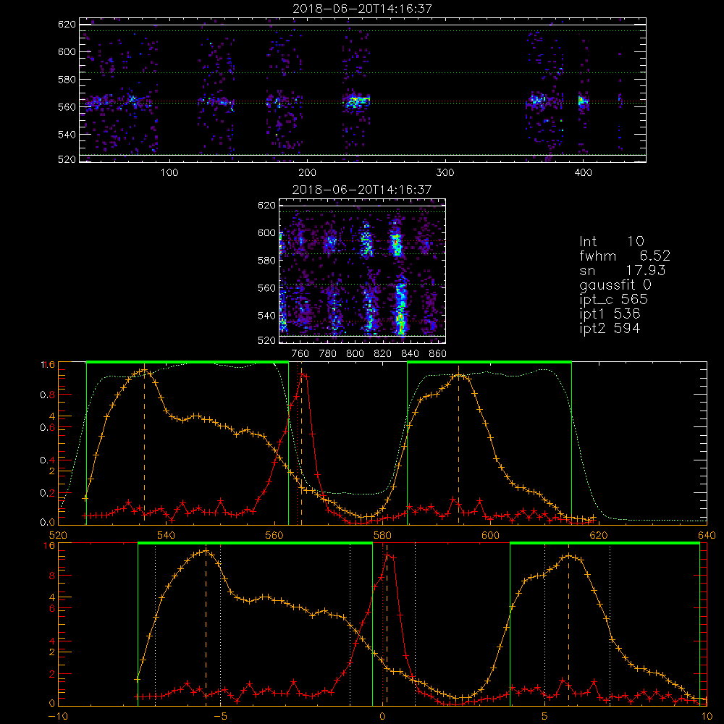Click the x-axis label 300 on top image
The height and width of the screenshot is (724, 724).
445,173
